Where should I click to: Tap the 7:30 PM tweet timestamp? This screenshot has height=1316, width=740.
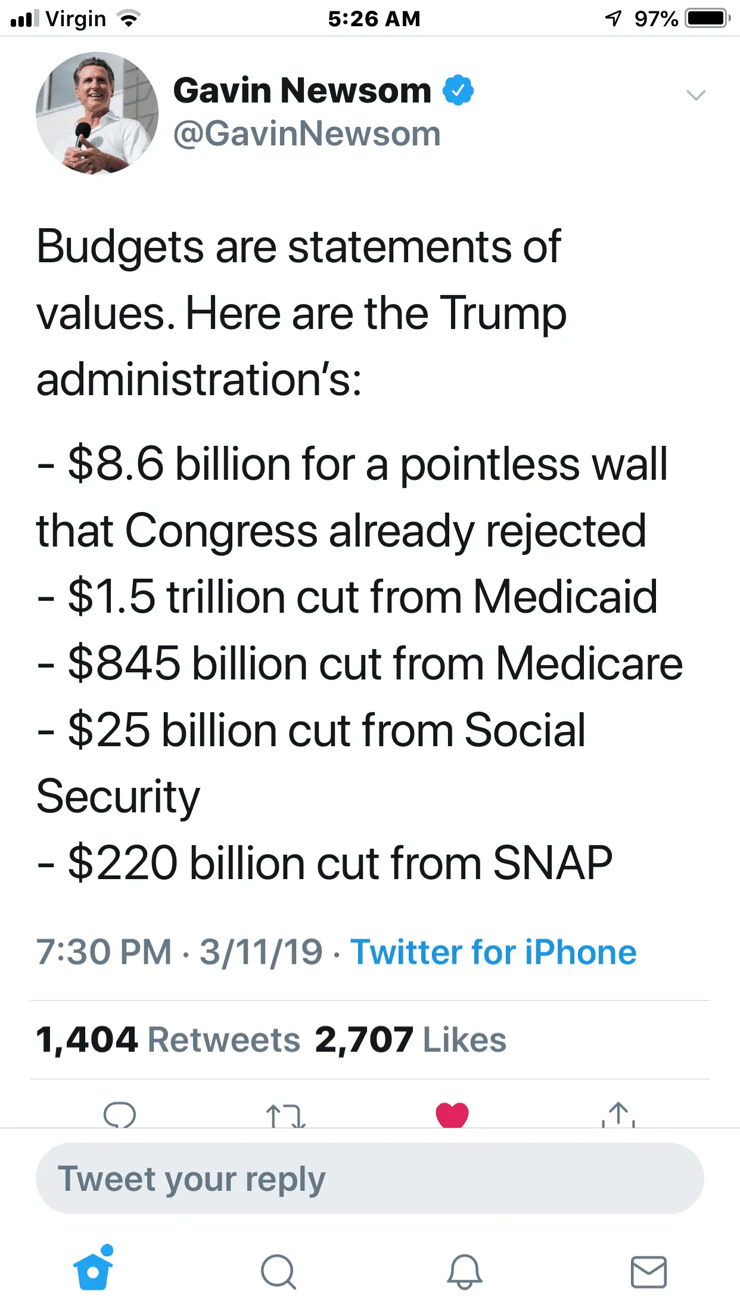pyautogui.click(x=104, y=952)
